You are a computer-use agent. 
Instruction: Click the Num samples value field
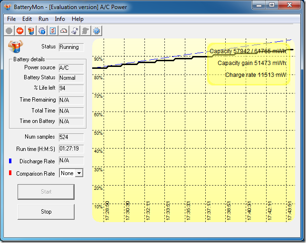71,137
